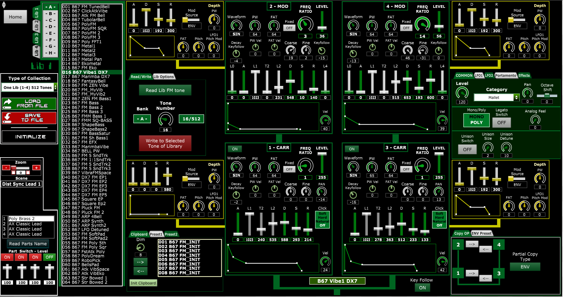Open the Bank A selector

(142, 119)
